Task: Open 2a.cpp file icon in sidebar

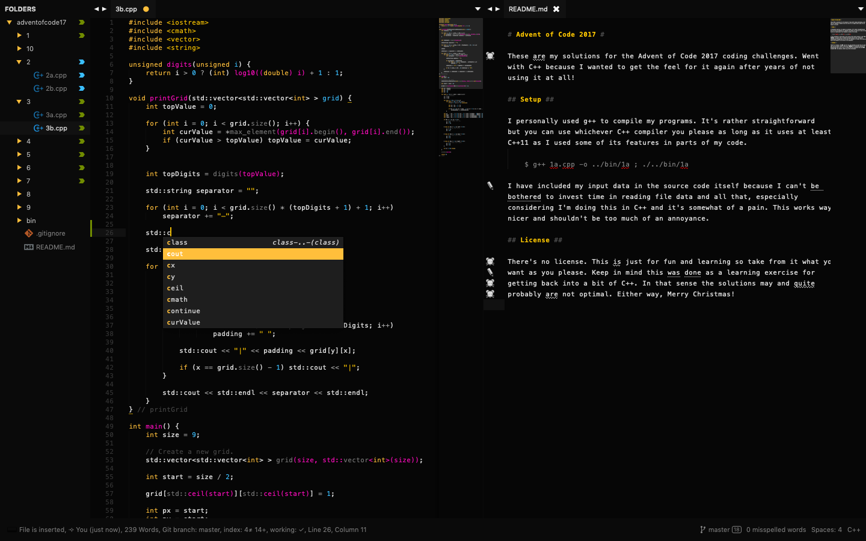Action: [x=38, y=75]
